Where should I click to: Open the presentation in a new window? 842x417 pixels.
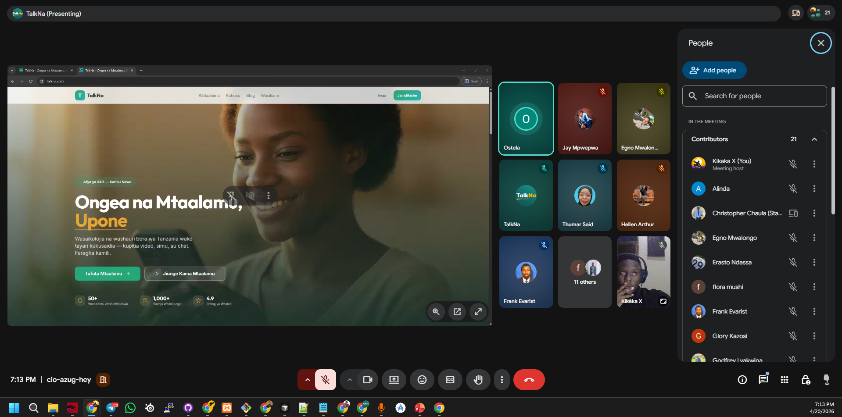457,312
